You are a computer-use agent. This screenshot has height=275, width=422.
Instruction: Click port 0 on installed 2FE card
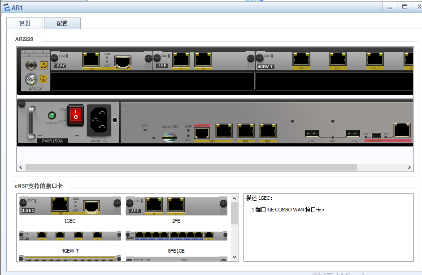(181, 60)
